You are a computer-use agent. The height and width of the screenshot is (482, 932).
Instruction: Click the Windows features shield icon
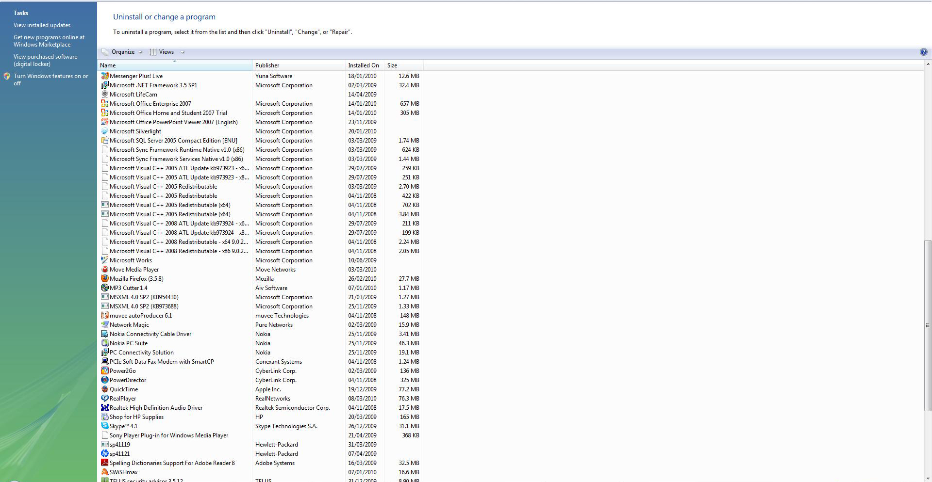pyautogui.click(x=7, y=76)
